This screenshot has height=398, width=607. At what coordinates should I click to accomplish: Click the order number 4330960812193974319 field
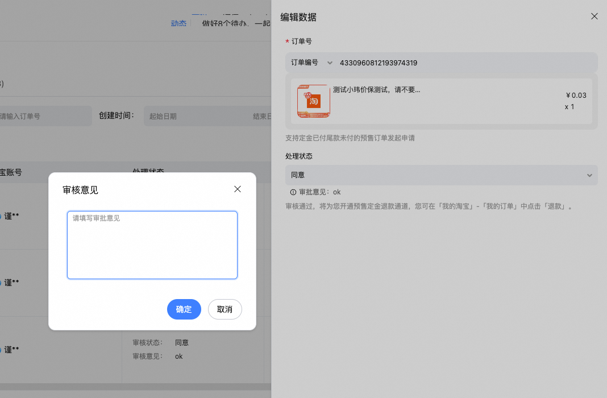coord(379,63)
